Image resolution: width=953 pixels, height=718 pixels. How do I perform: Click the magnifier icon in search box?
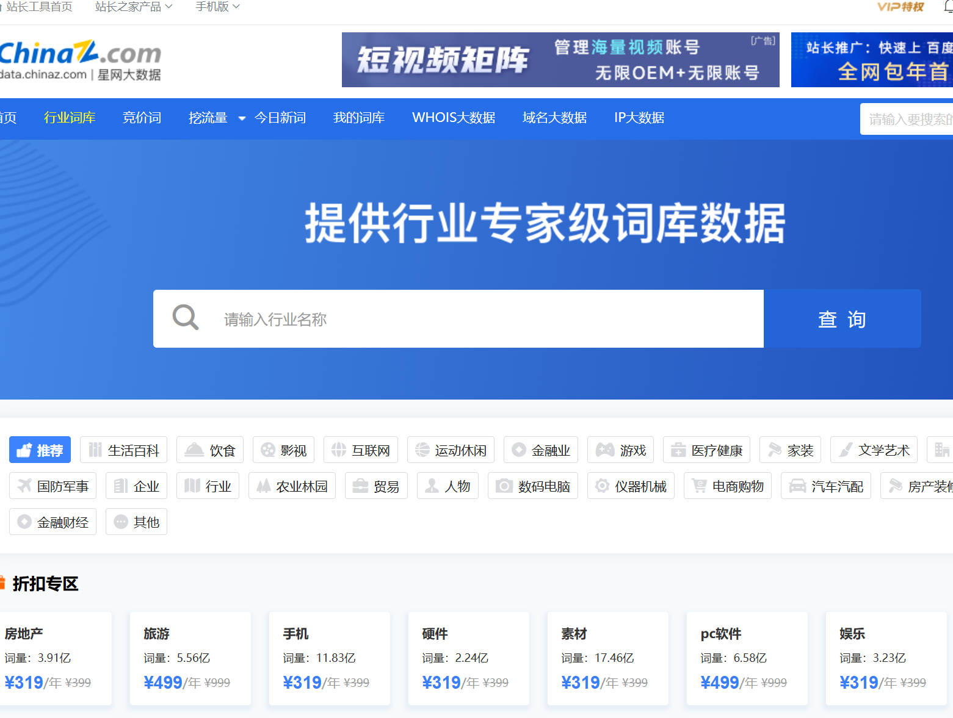185,318
